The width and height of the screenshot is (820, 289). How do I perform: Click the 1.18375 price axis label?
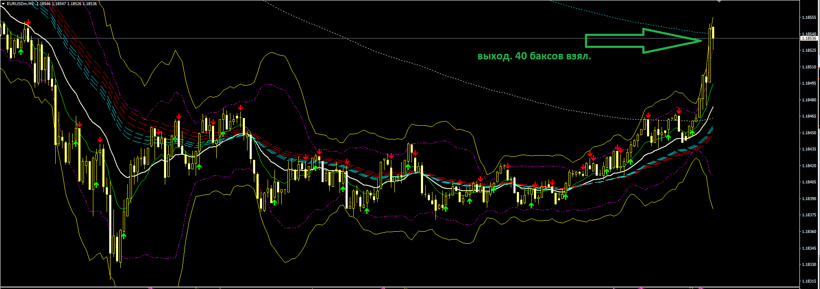(x=809, y=215)
